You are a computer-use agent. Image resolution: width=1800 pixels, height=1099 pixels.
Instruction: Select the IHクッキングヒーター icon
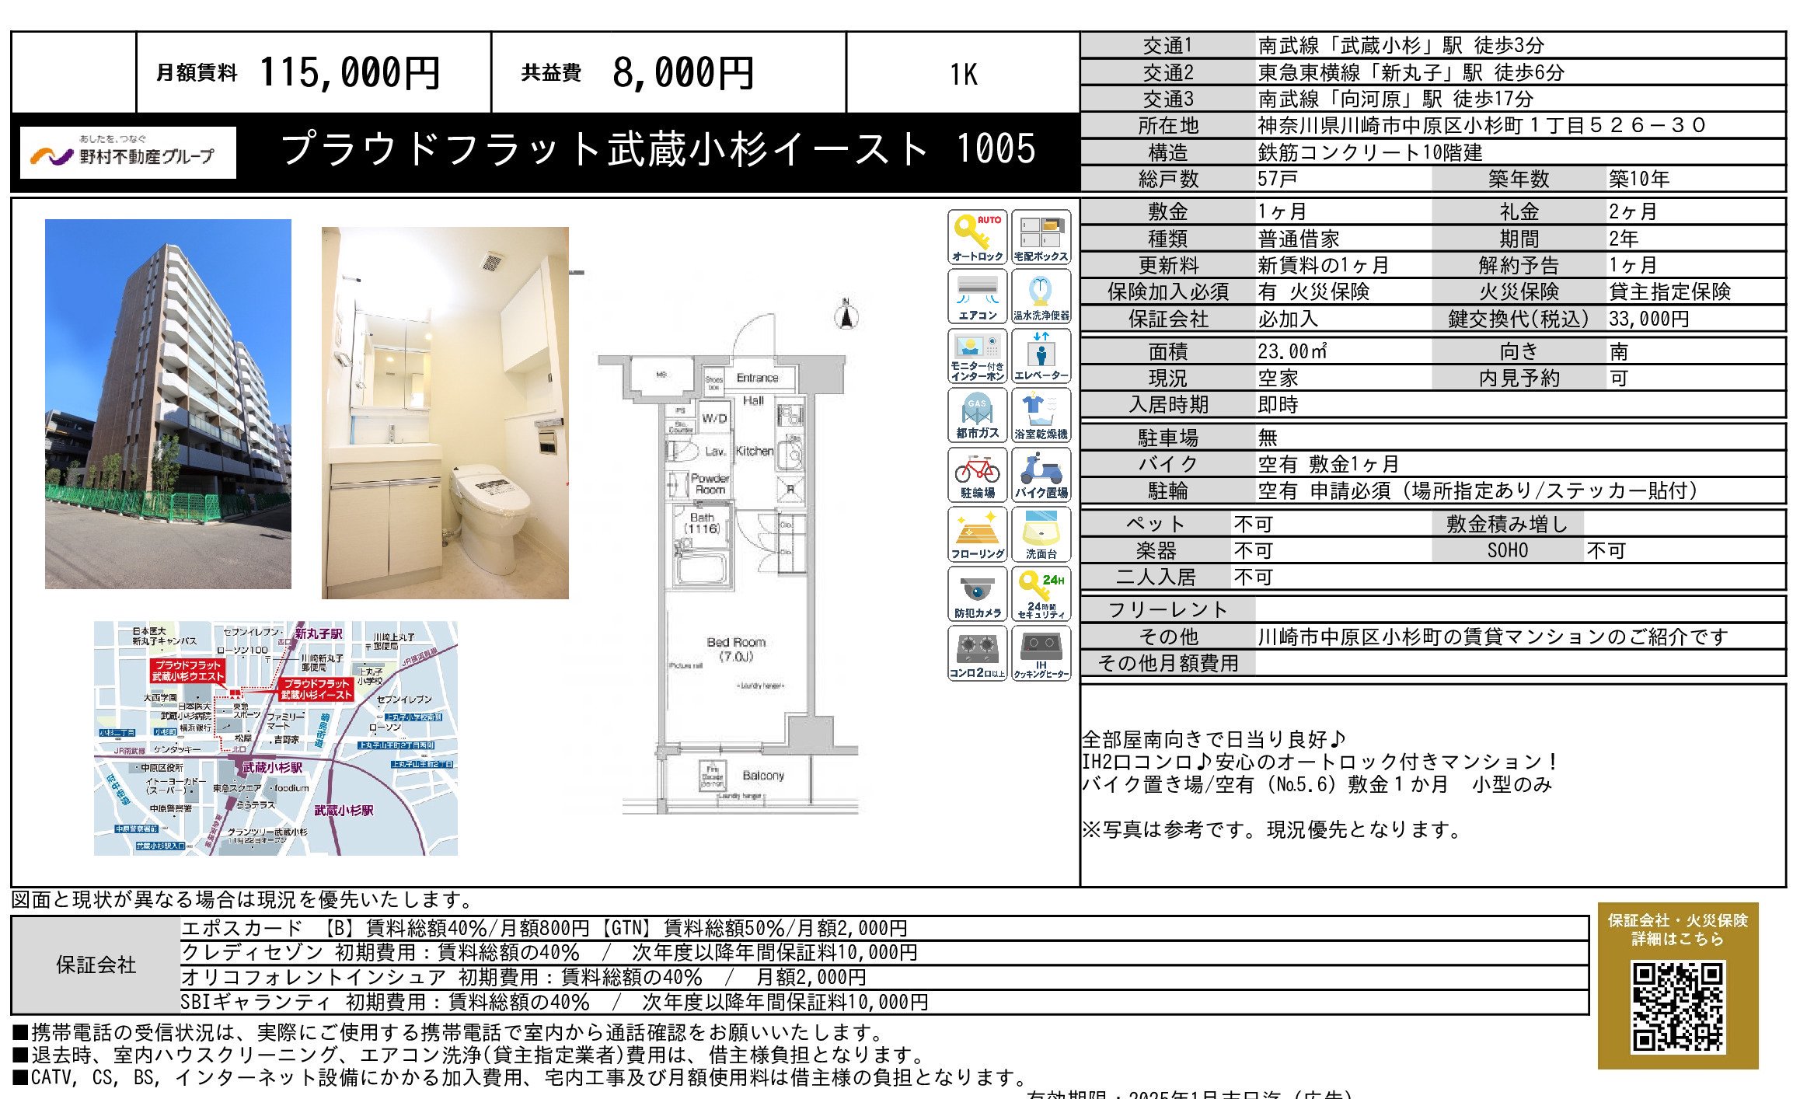pyautogui.click(x=1041, y=654)
